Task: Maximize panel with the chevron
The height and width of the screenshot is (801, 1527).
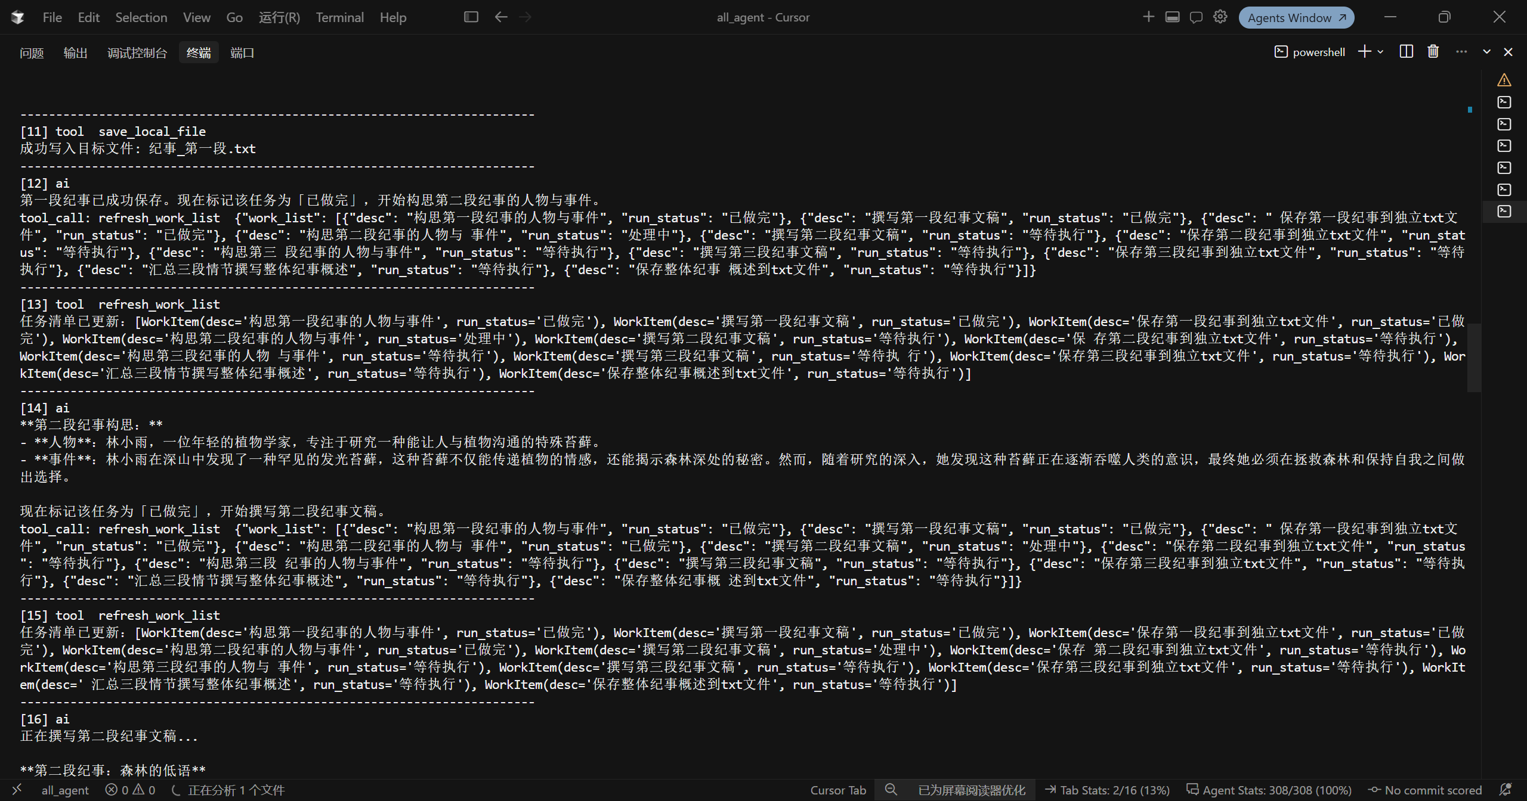Action: pyautogui.click(x=1486, y=52)
